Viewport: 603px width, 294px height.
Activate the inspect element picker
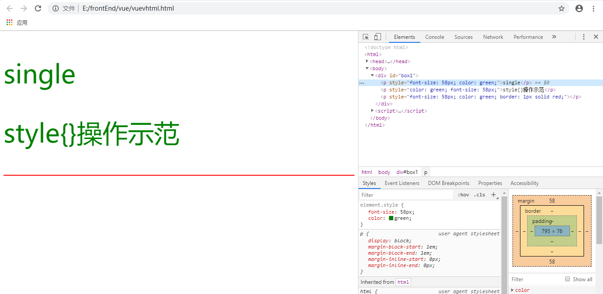click(x=366, y=37)
